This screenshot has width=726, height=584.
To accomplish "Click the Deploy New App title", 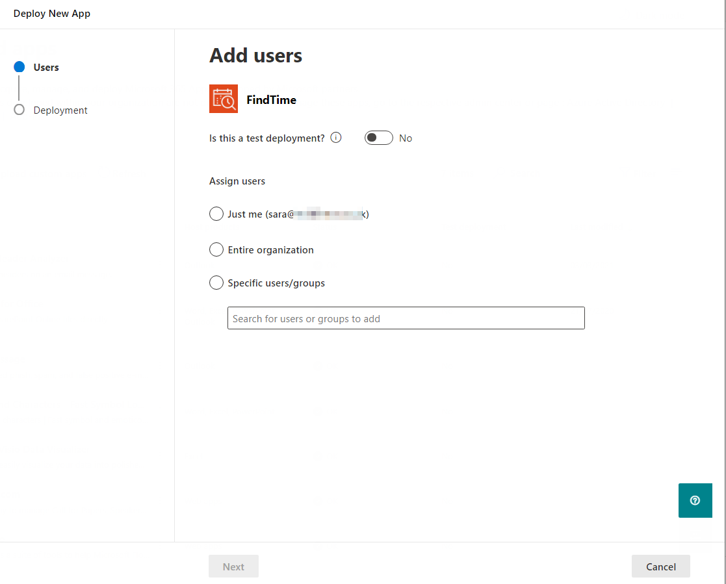I will pos(52,14).
